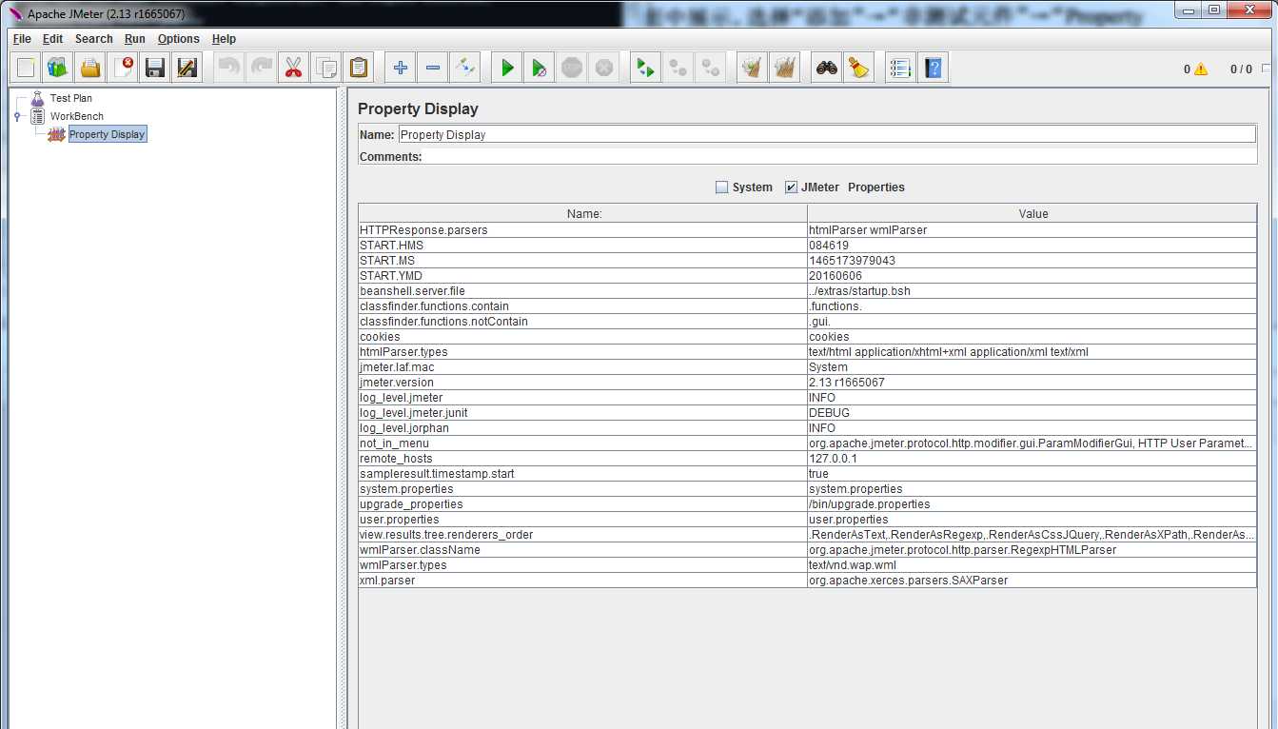Open the Help menu
Screen dimensions: 1278x729
click(x=224, y=39)
